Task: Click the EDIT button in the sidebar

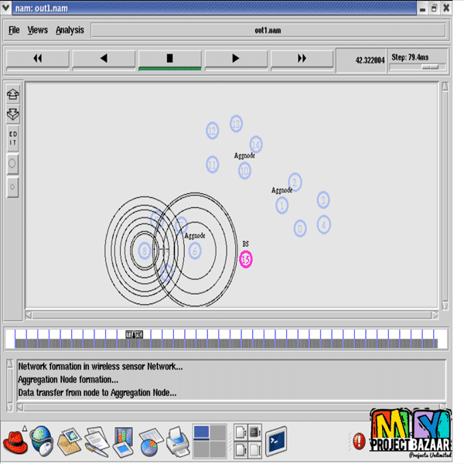Action: click(x=12, y=138)
